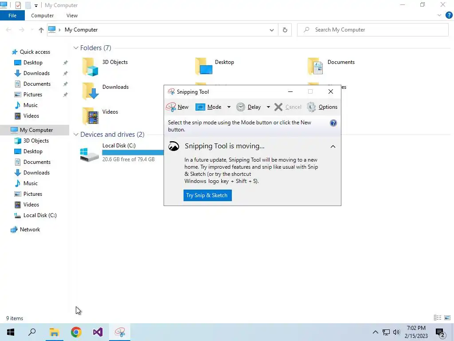Refresh My Computer view
This screenshot has height=341, width=454.
285,30
